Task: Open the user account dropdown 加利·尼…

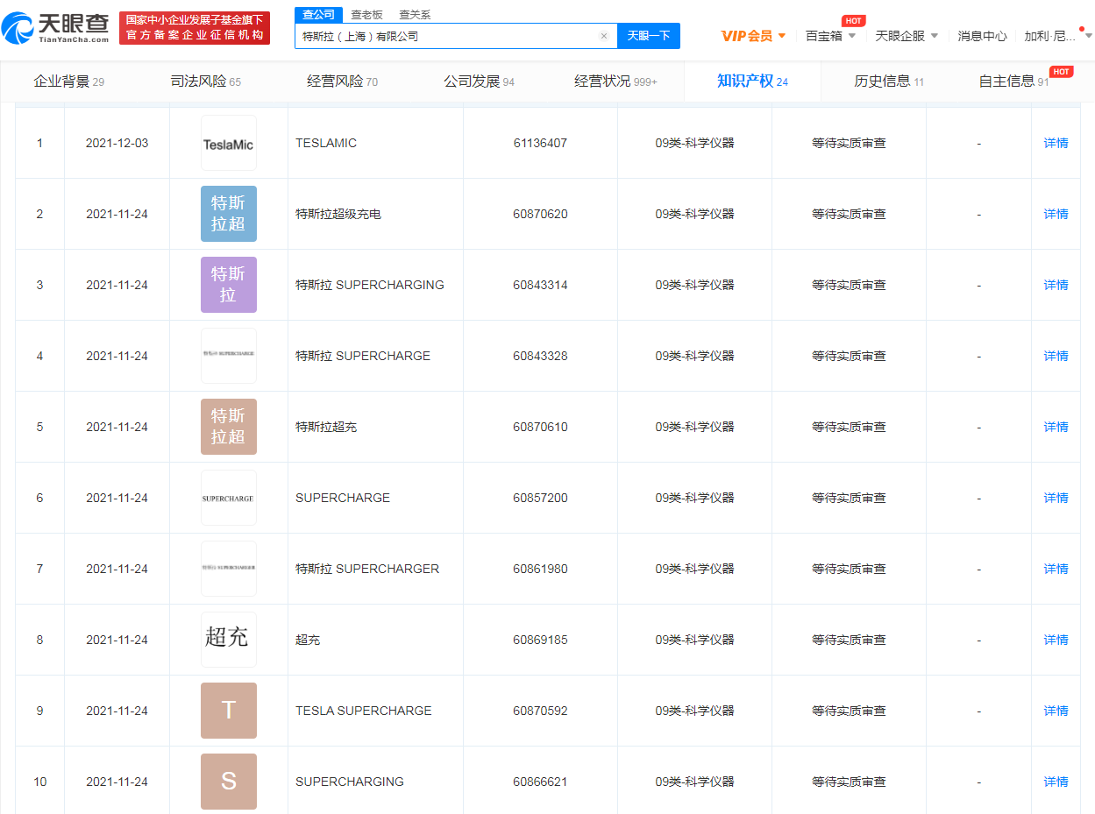Action: click(1058, 36)
